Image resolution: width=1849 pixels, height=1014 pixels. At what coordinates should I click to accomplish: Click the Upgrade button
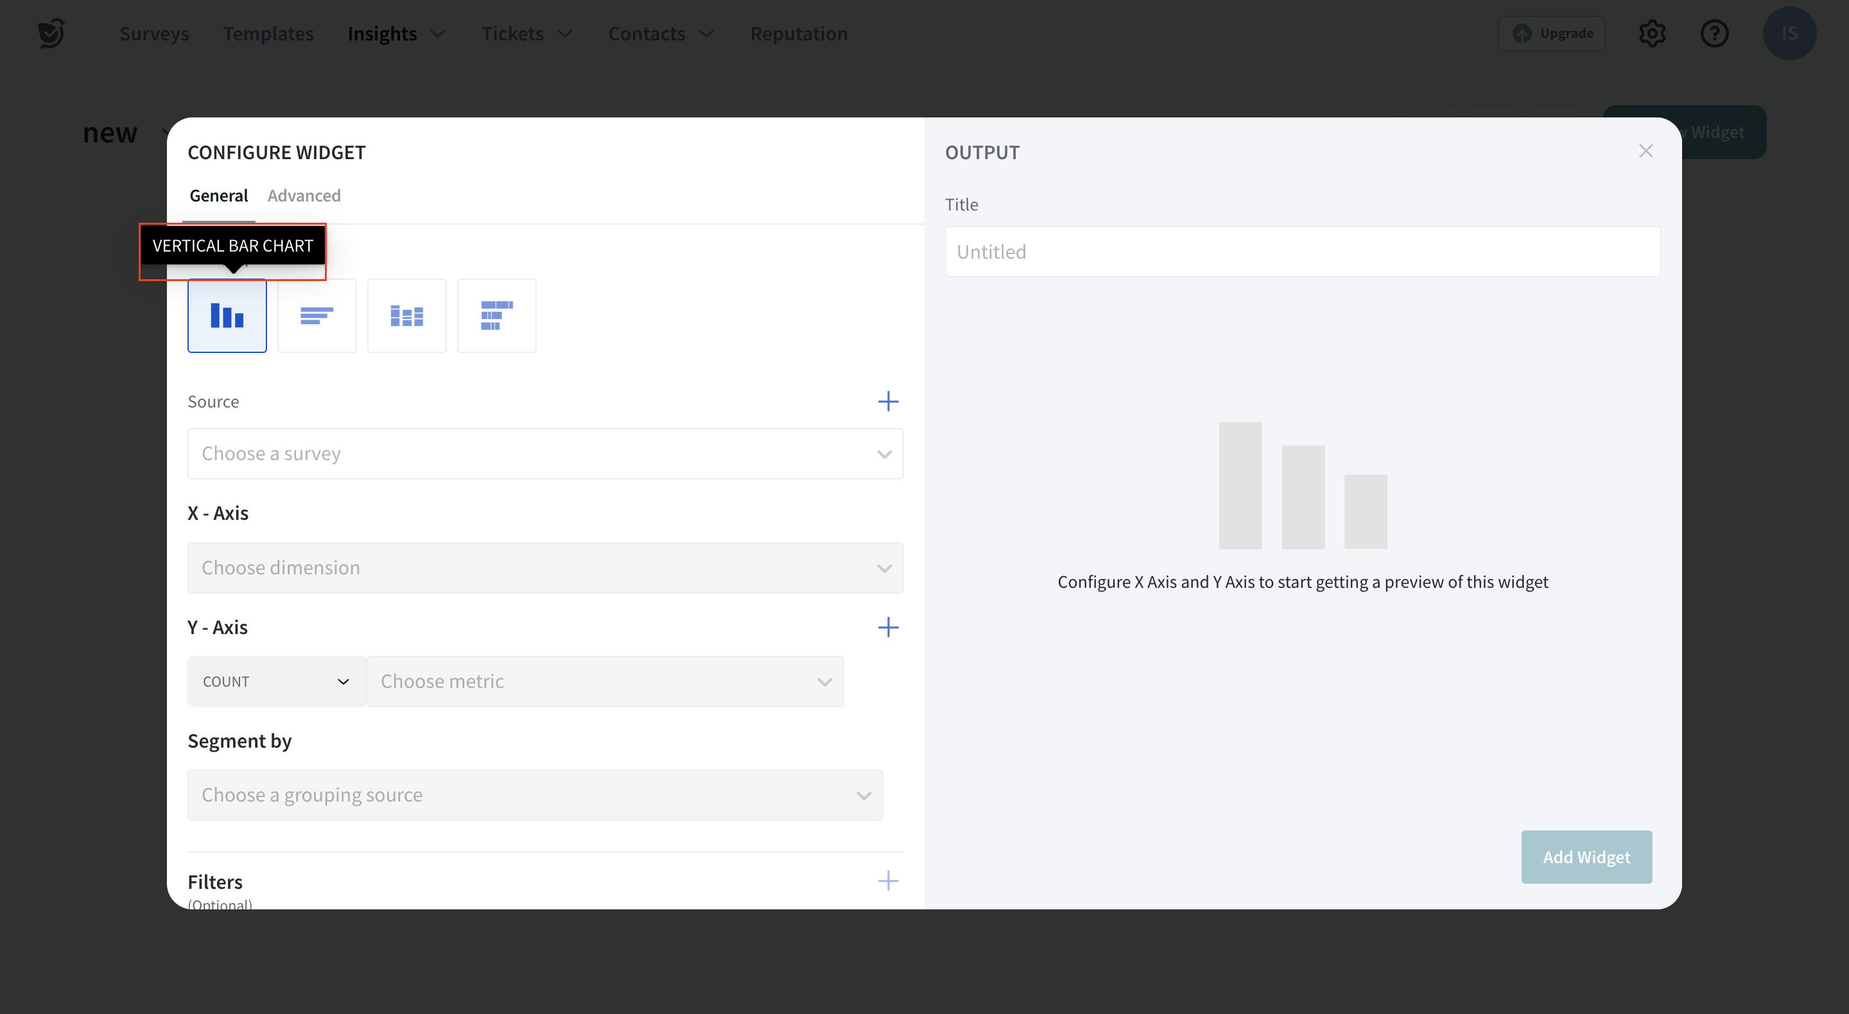click(1552, 34)
